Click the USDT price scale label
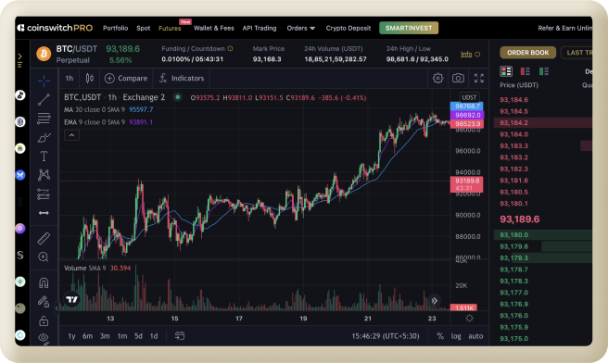608x363 pixels. pyautogui.click(x=469, y=97)
